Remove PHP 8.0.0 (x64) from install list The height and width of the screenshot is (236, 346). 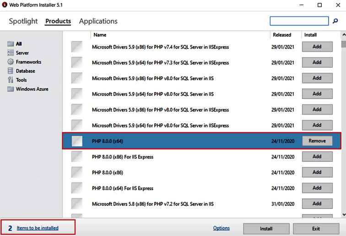(317, 141)
